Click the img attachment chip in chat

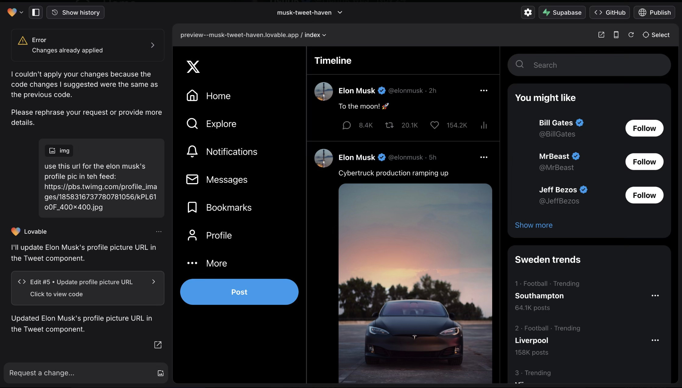click(x=59, y=151)
